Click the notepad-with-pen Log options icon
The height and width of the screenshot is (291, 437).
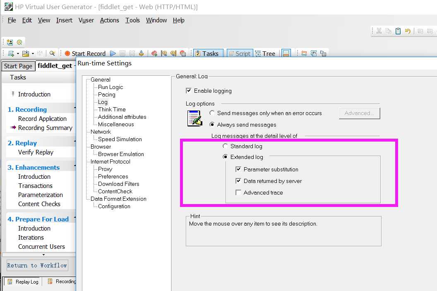tap(195, 118)
